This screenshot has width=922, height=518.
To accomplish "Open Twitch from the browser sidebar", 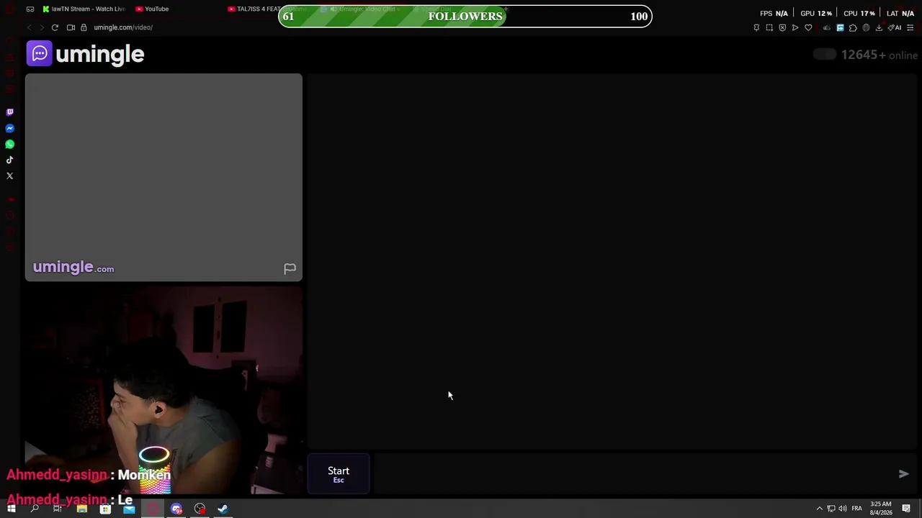I will point(10,112).
